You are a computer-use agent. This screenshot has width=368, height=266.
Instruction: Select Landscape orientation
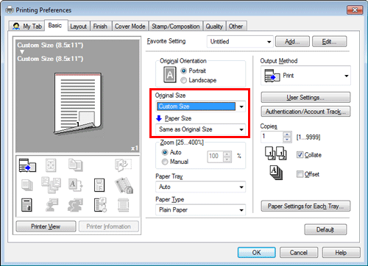click(183, 80)
